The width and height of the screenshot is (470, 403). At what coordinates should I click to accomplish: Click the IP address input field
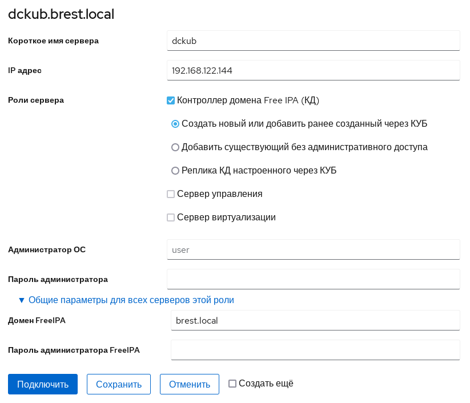click(x=313, y=71)
